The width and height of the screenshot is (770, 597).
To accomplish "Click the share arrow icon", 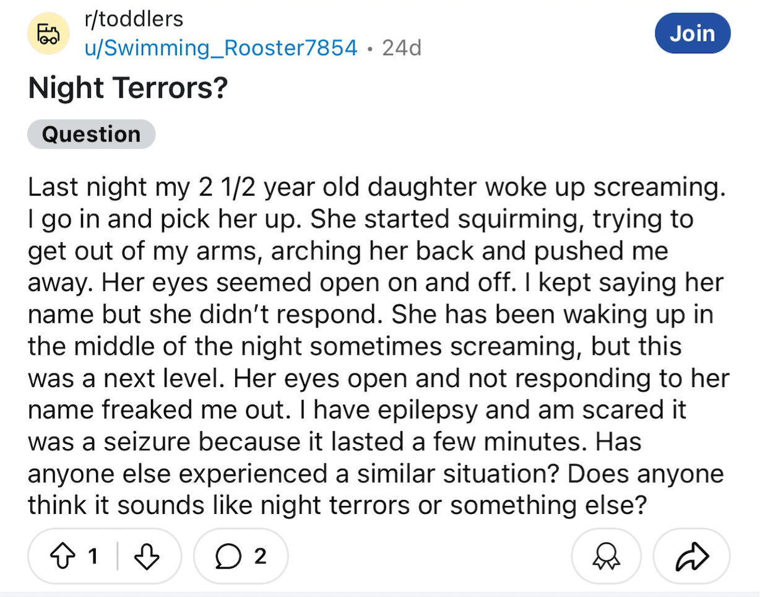I will coord(691,556).
